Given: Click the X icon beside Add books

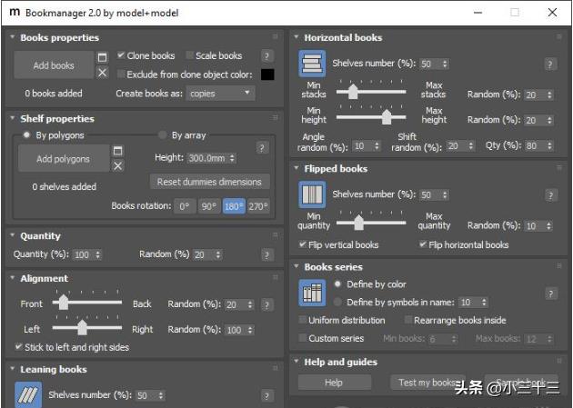Looking at the screenshot, I should [102, 73].
